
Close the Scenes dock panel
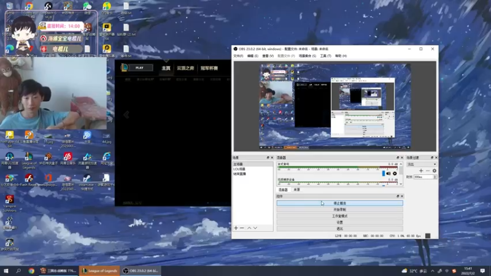[271, 158]
